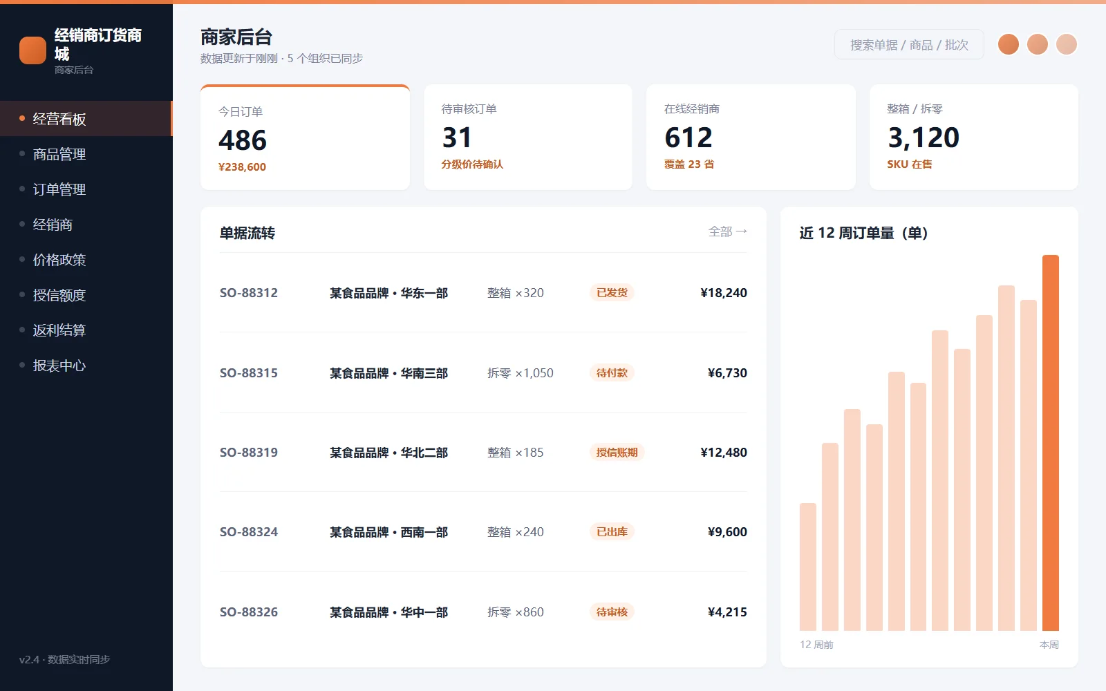Viewport: 1106px width, 691px height.
Task: Click the darkest orange avatar circle
Action: pyautogui.click(x=1009, y=44)
